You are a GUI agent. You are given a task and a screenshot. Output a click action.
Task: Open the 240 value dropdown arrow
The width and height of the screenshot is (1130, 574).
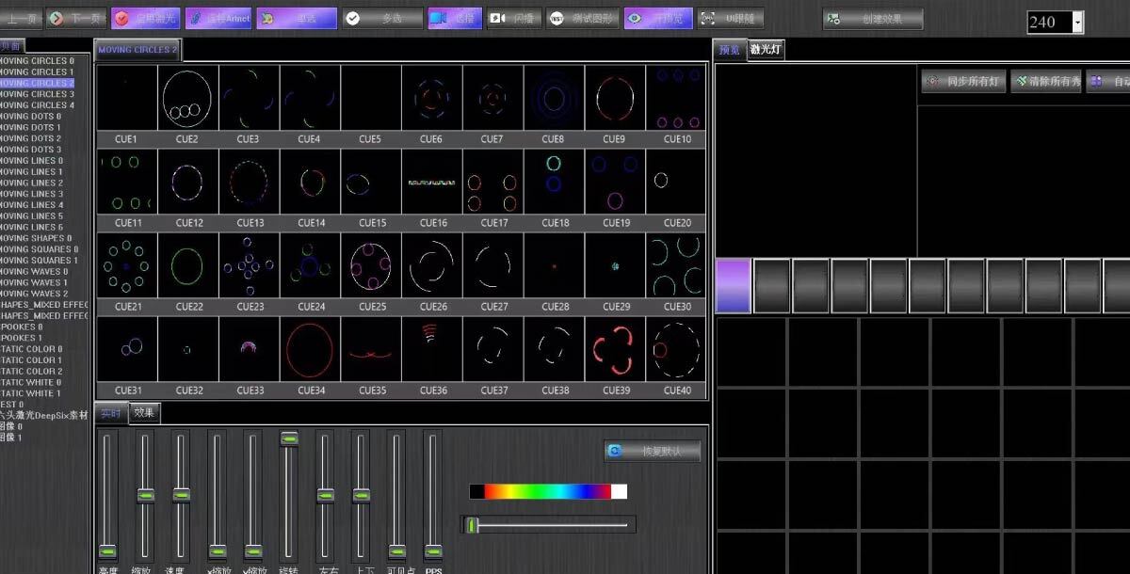(x=1077, y=23)
